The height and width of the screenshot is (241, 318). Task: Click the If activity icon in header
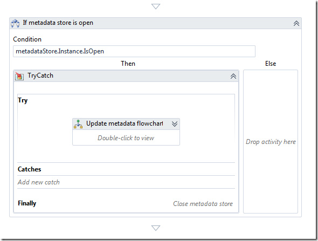pyautogui.click(x=15, y=23)
